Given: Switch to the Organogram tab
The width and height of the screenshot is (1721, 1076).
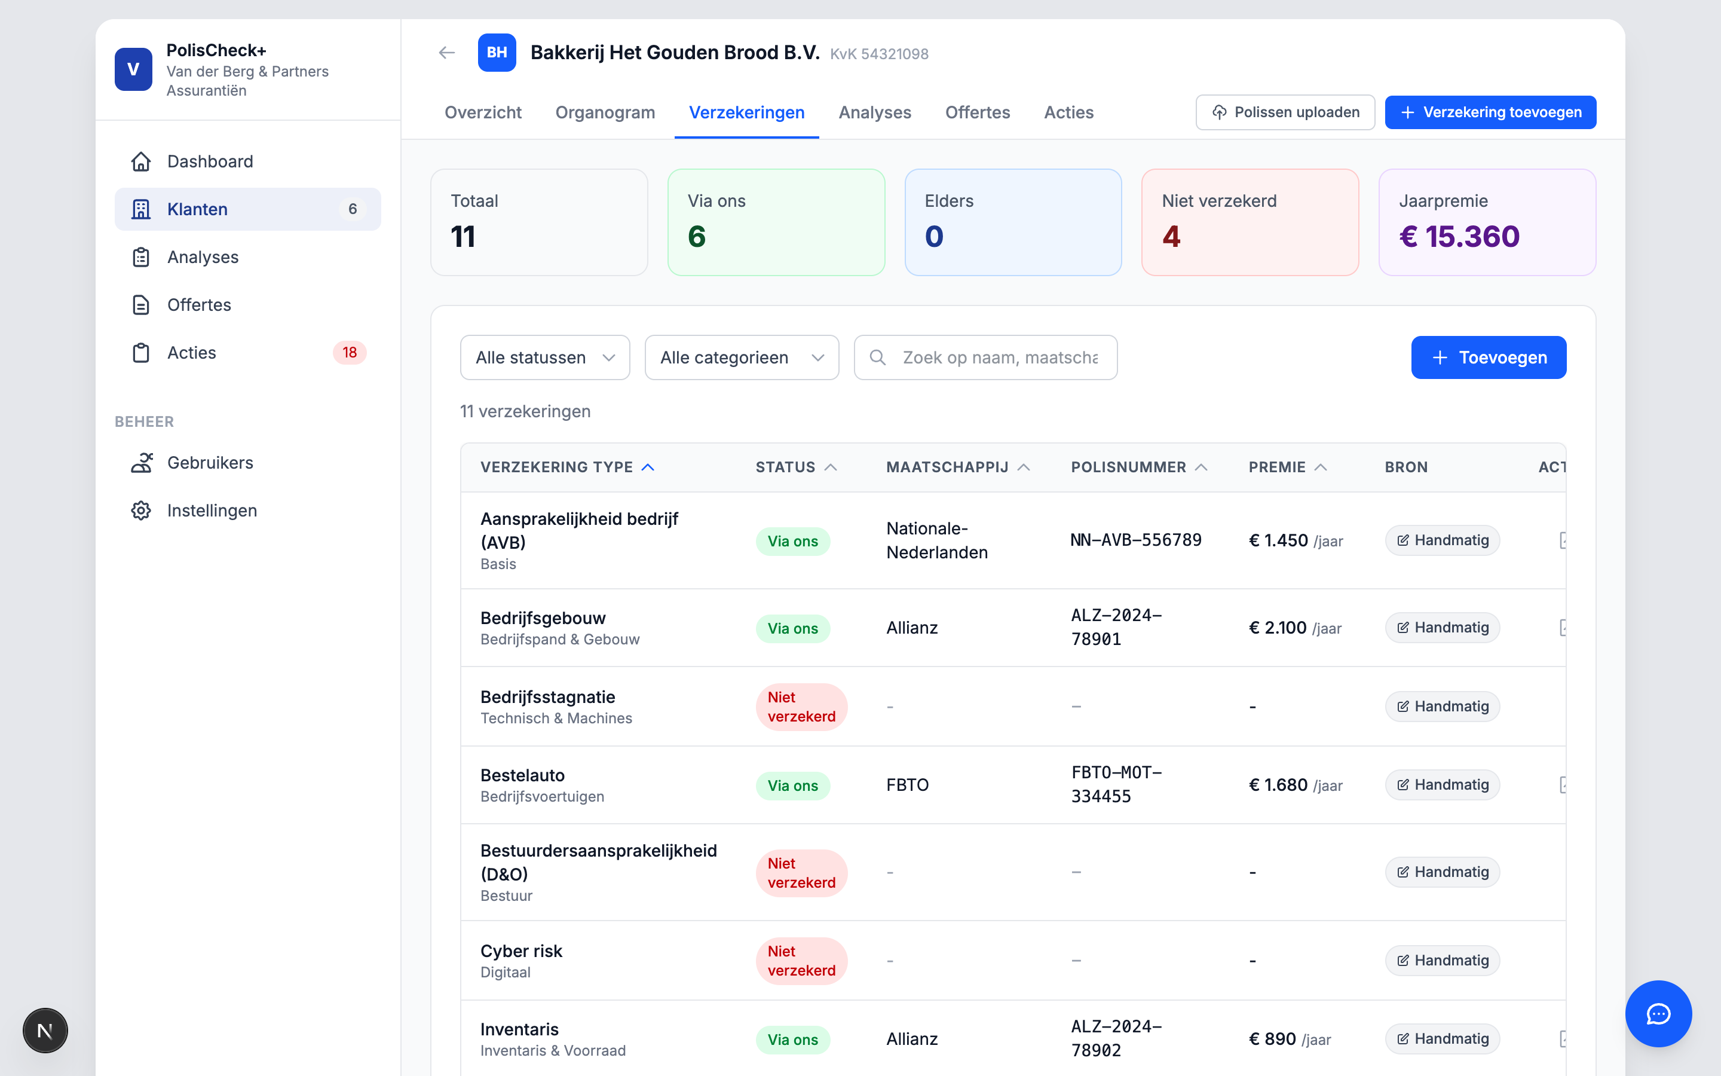Looking at the screenshot, I should [605, 112].
